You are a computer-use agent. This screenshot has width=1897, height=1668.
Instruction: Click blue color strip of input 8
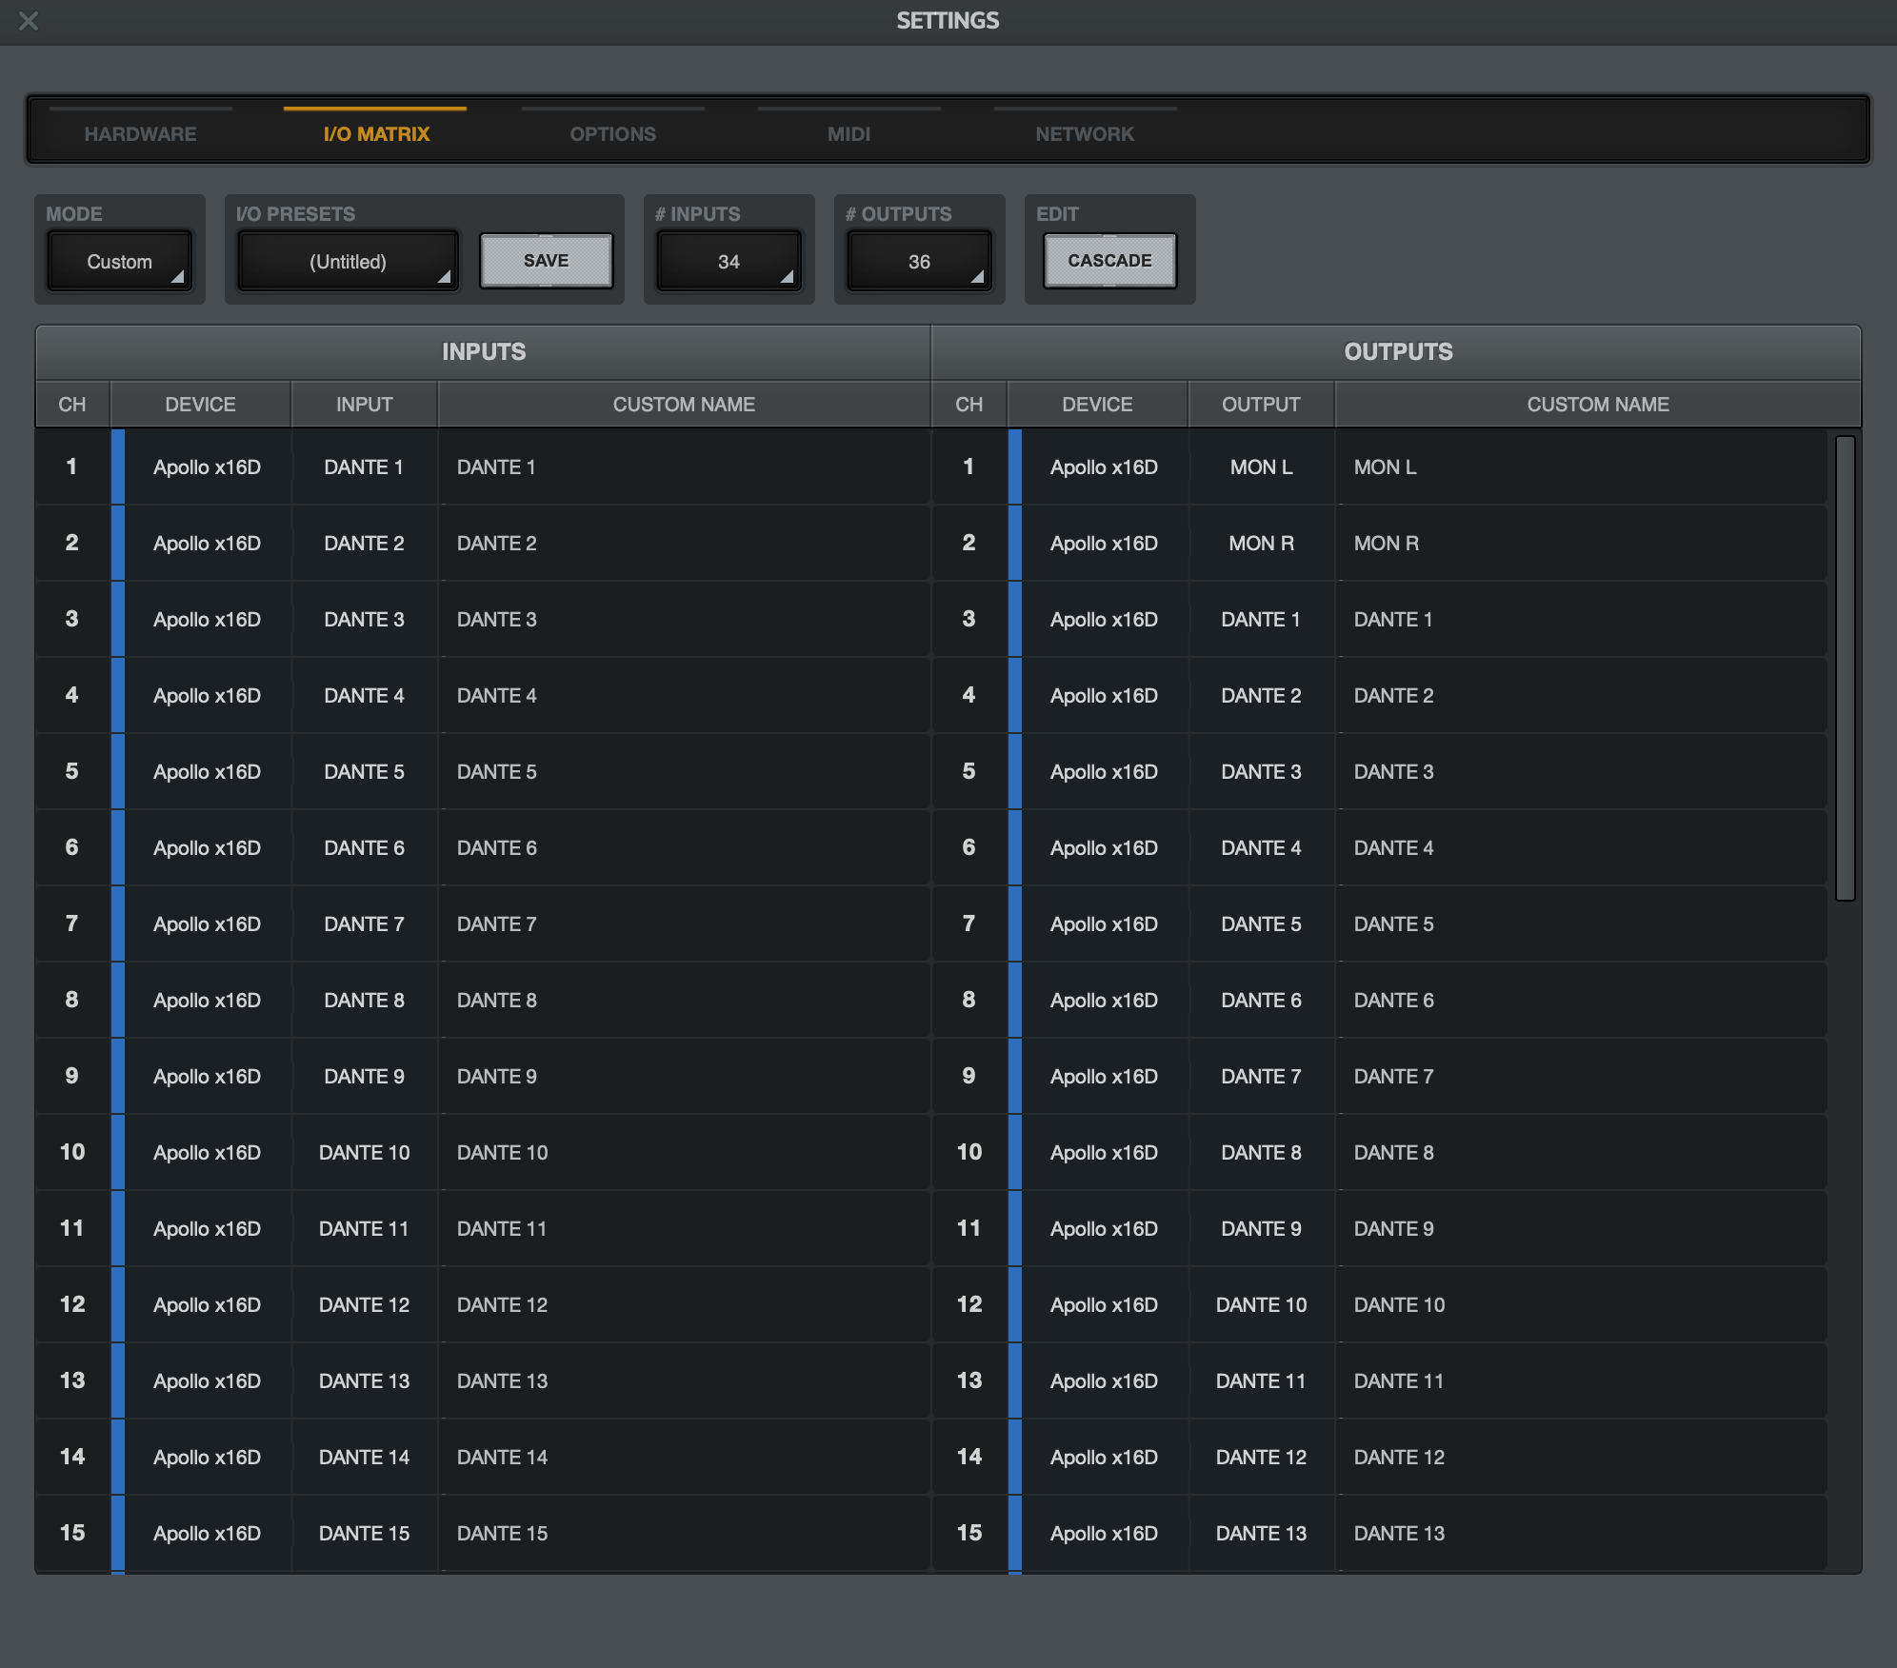point(118,1000)
